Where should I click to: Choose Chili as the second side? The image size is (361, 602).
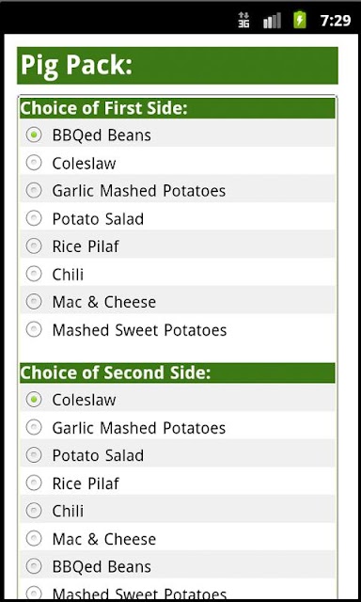[178, 512]
